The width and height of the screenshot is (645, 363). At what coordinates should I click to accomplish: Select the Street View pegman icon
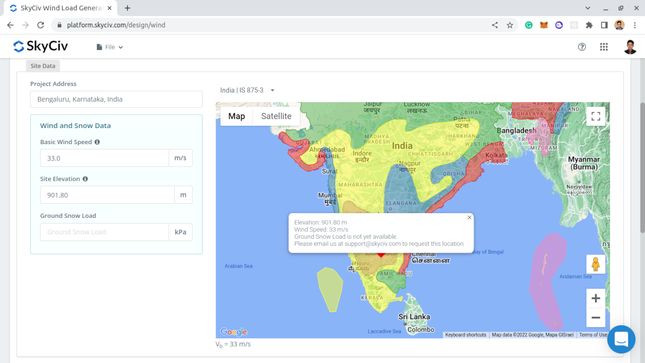[x=596, y=264]
